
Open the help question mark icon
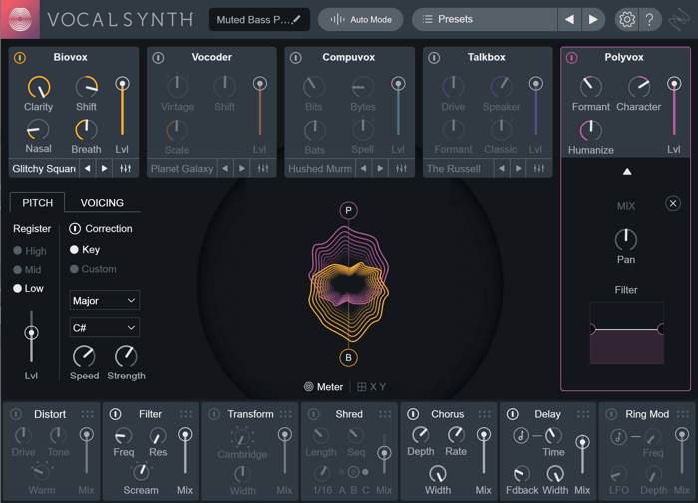649,20
